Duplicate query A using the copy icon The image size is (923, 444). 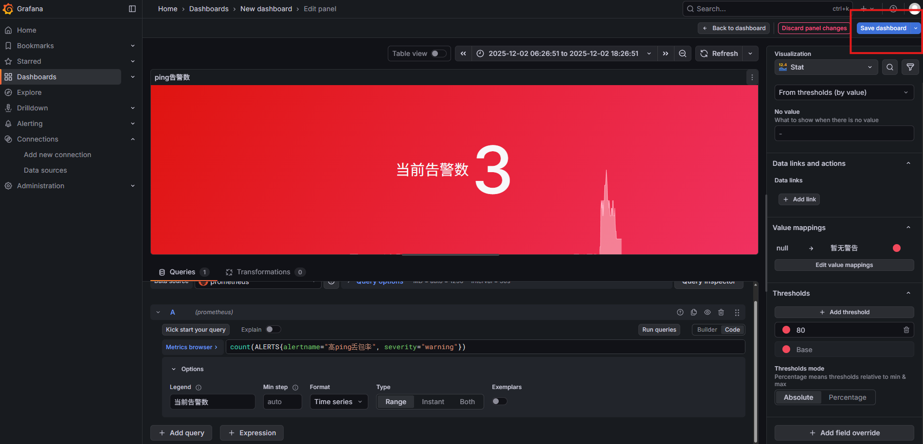pyautogui.click(x=694, y=312)
